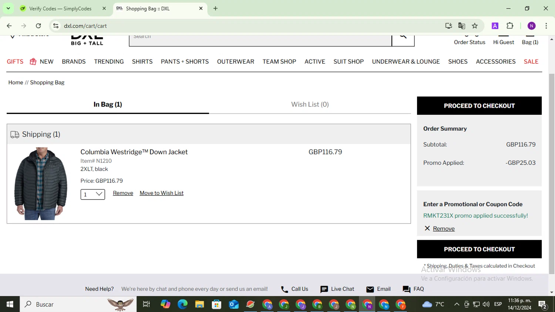Image resolution: width=555 pixels, height=312 pixels.
Task: Open the Google Translate icon in address bar
Action: [x=461, y=26]
